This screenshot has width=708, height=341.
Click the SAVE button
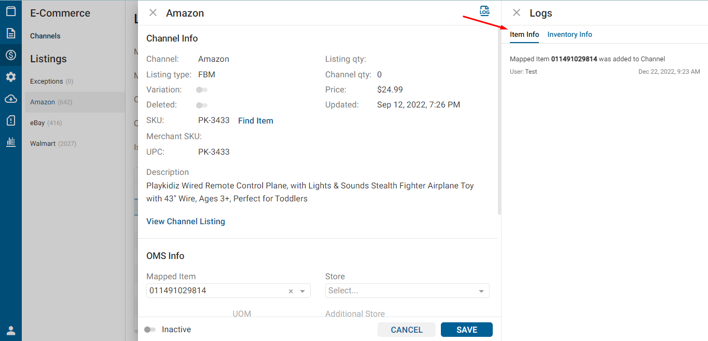coord(466,330)
